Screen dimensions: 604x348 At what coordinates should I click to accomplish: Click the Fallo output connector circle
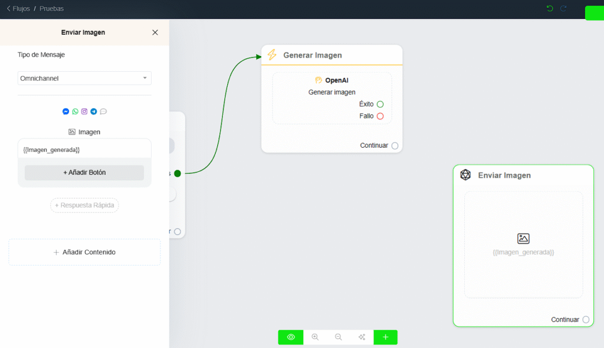(380, 116)
